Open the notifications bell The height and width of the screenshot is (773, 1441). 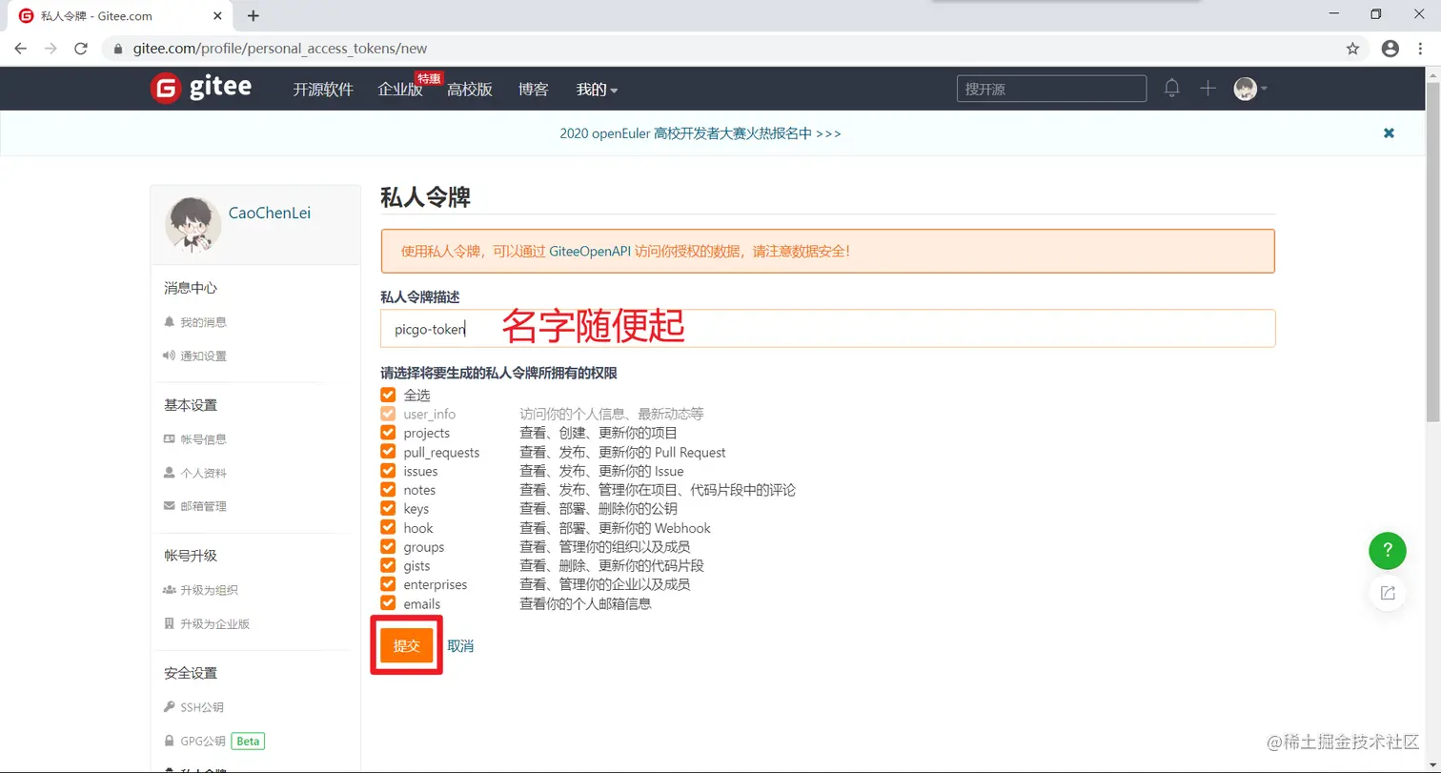1172,89
